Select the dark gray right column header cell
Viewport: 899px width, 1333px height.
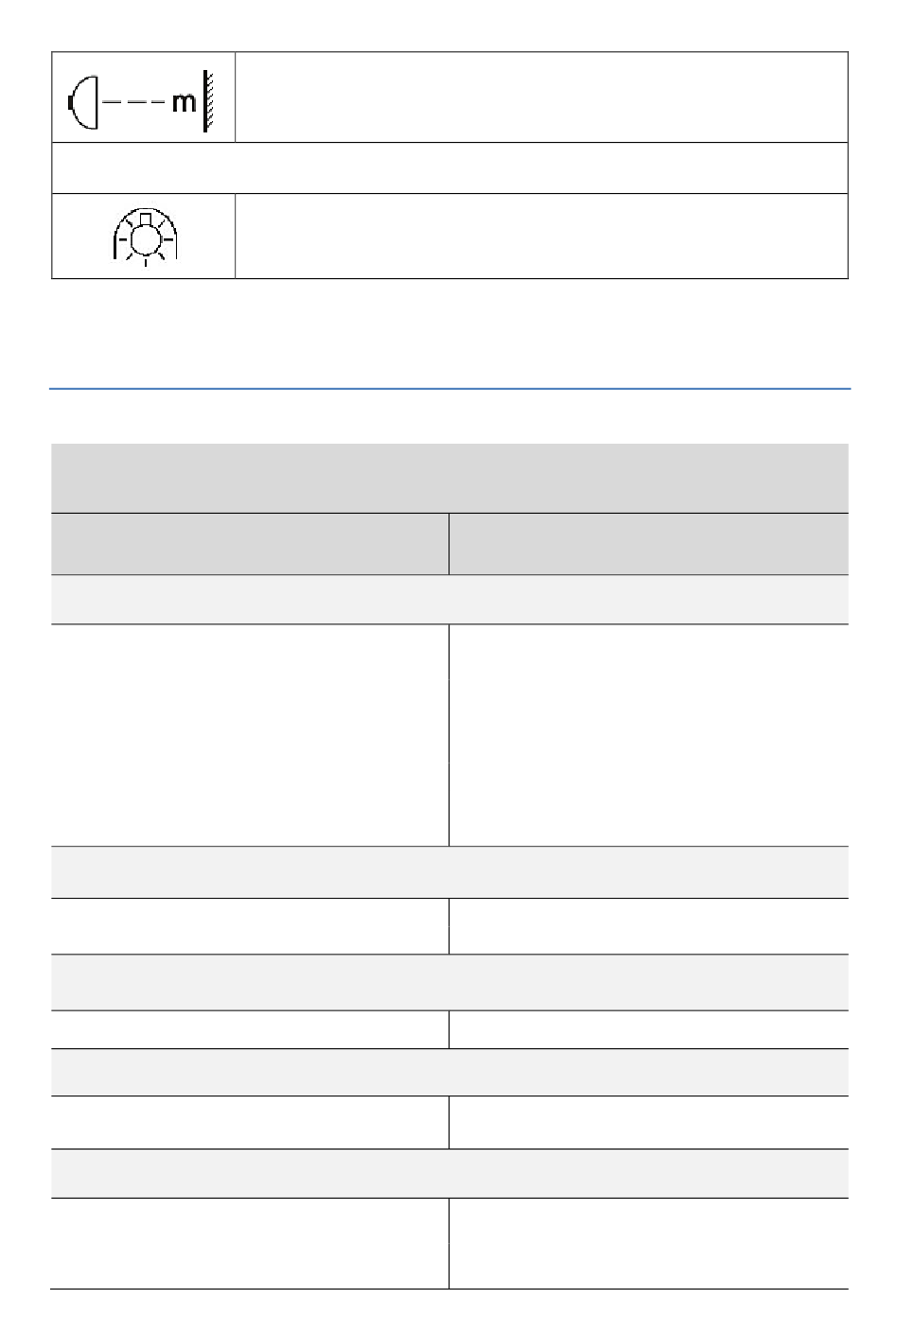(x=649, y=544)
